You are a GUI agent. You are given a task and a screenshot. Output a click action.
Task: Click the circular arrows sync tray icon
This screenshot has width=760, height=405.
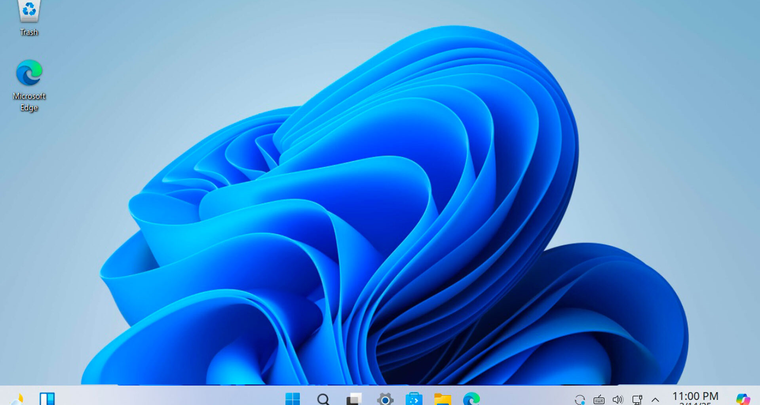pyautogui.click(x=580, y=400)
